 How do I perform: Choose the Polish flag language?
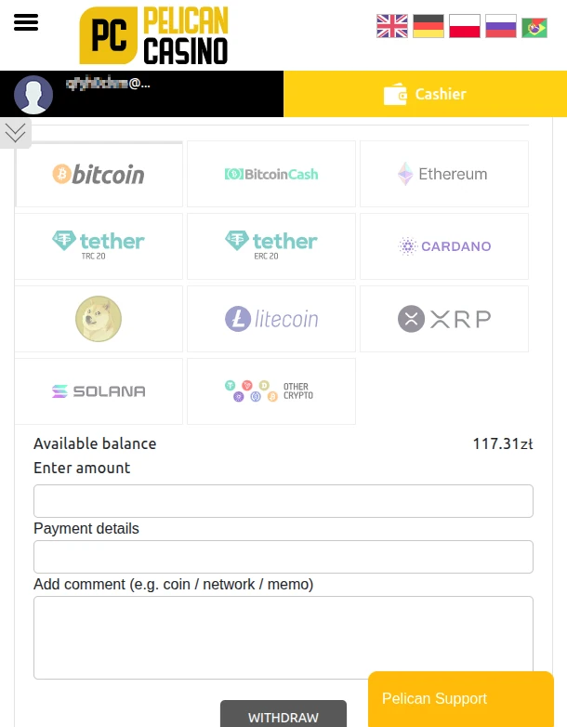(x=465, y=26)
